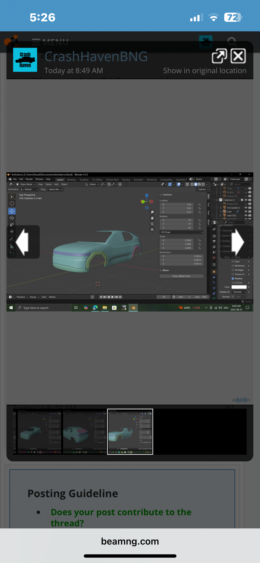Select the Rotate tool
260x563 pixels.
tap(12, 218)
